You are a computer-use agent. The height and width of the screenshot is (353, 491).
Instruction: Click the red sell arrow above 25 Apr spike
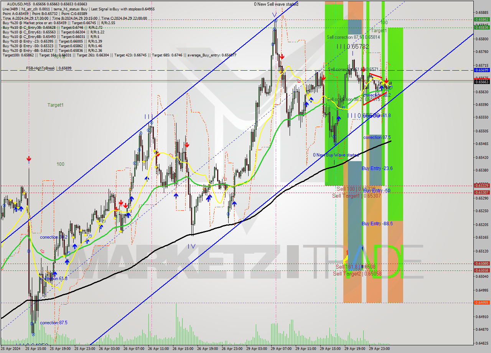(29, 159)
